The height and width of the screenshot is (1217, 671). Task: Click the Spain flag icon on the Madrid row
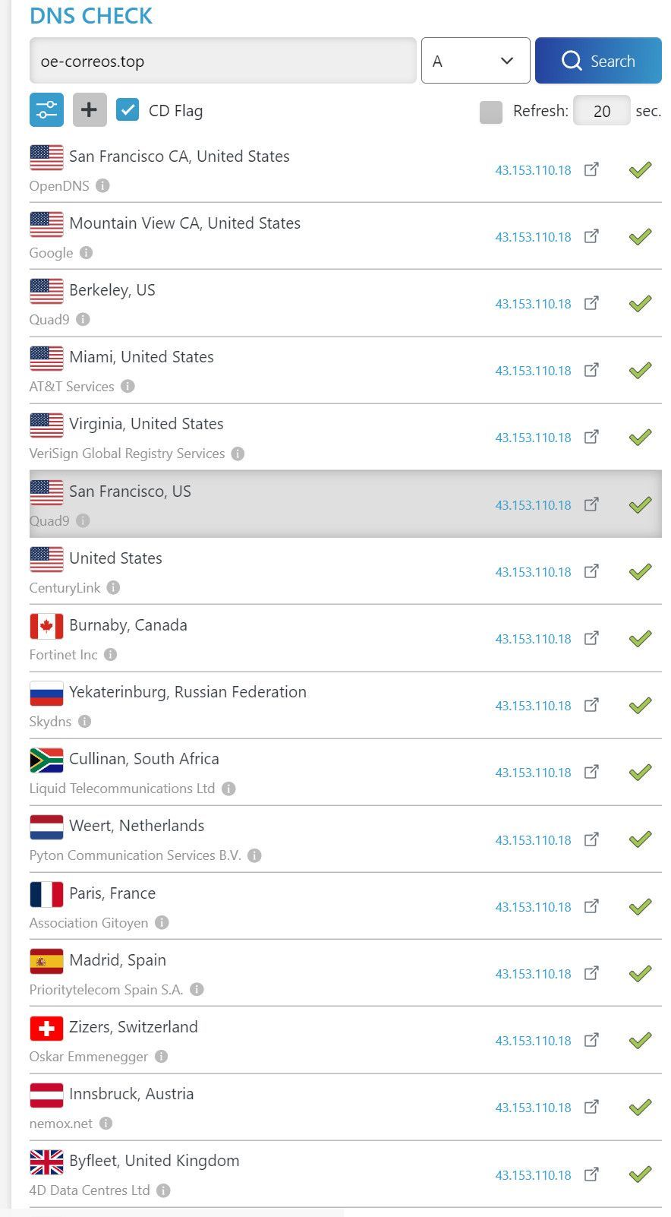pyautogui.click(x=46, y=961)
